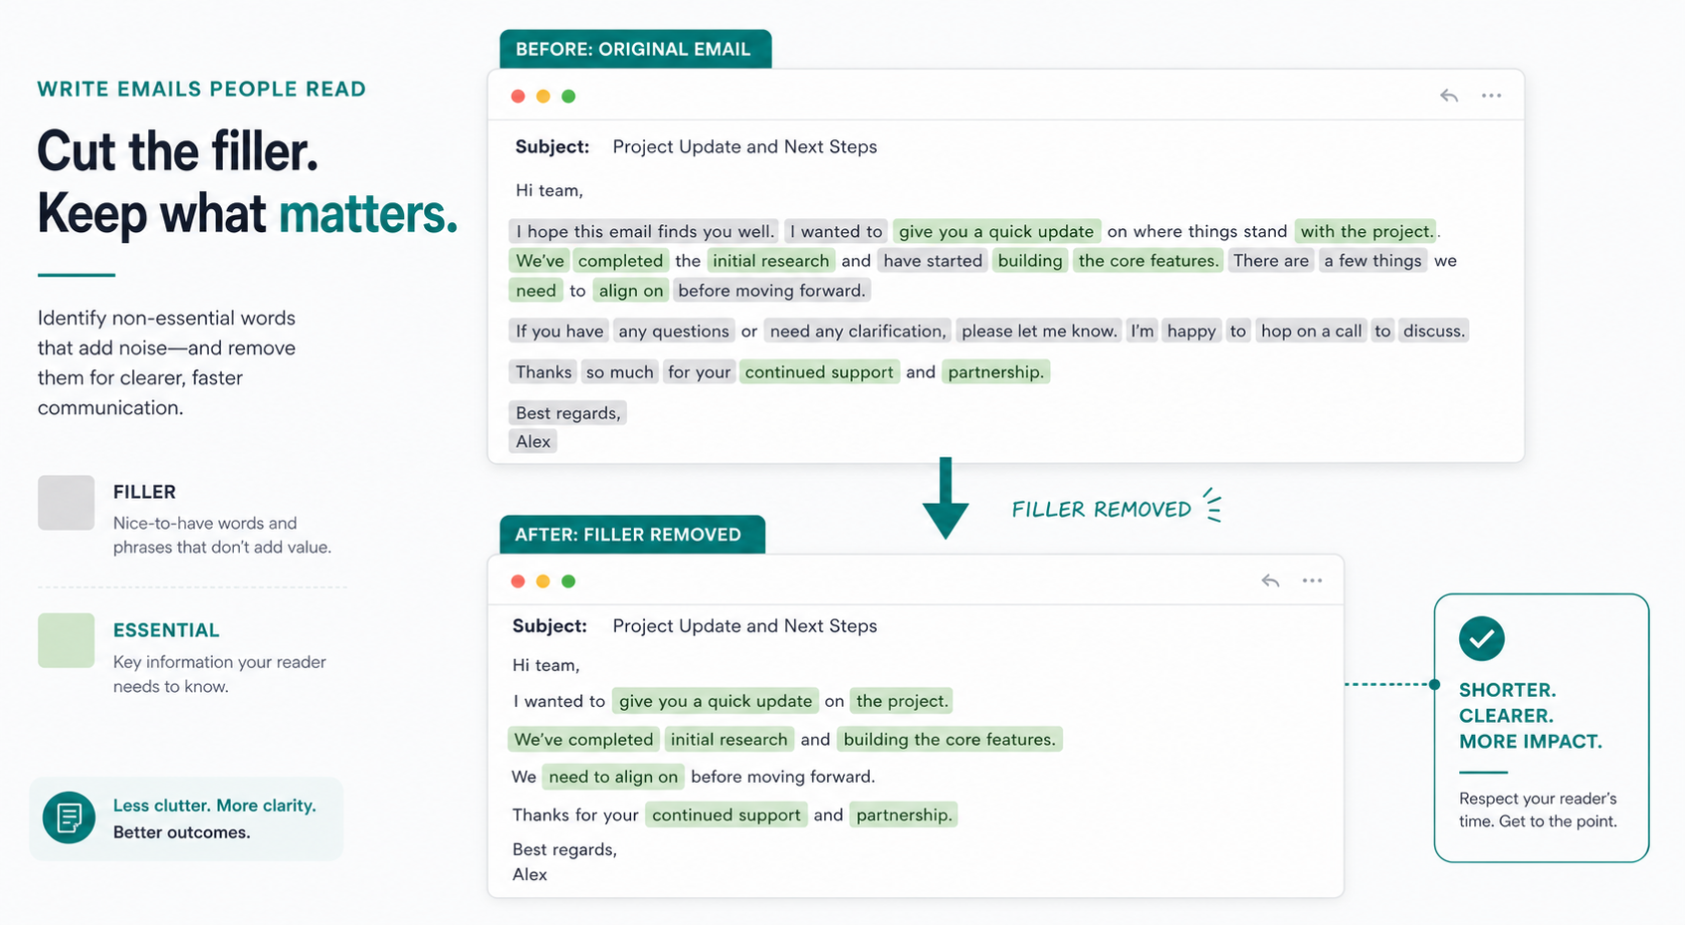Click the 'have started' filler phrase
1685x925 pixels.
(933, 261)
